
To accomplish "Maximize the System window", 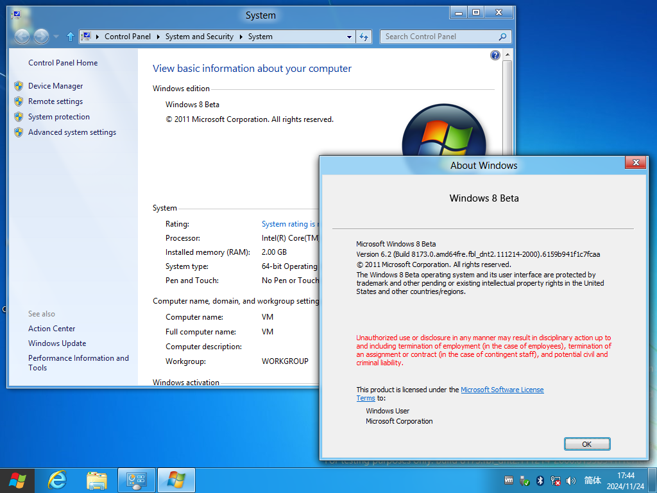I will click(x=476, y=13).
